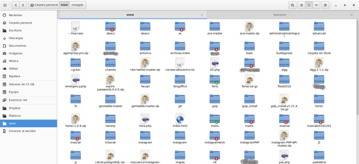Open Escritorio in the sidebar
Image resolution: width=359 pixels, height=164 pixels.
click(x=28, y=30)
